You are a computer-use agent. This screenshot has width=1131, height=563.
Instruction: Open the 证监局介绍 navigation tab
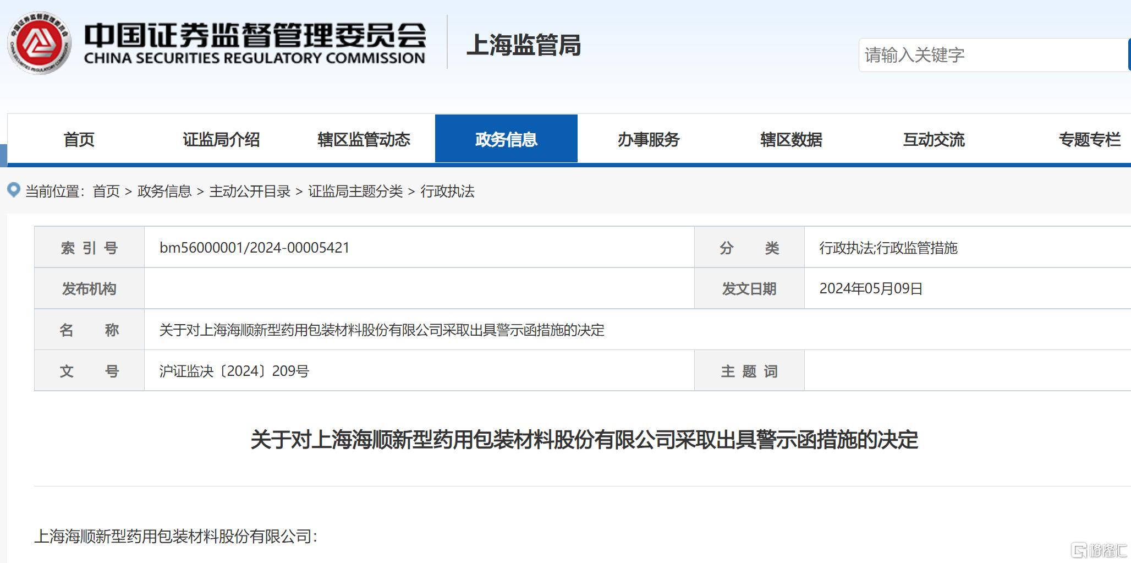pyautogui.click(x=221, y=139)
